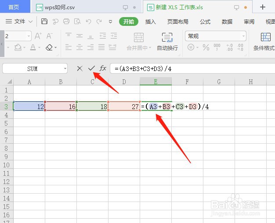Viewport: 275px width, 223px height.
Task: Go to the 首页 home tab
Action: pos(15,7)
